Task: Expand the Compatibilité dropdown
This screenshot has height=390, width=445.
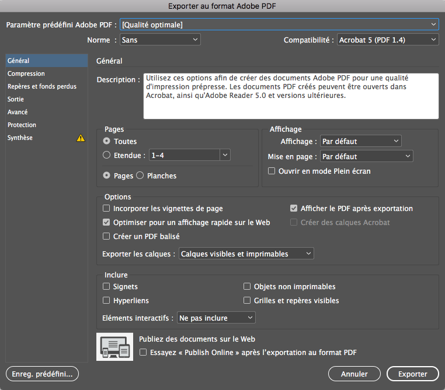Action: click(388, 40)
